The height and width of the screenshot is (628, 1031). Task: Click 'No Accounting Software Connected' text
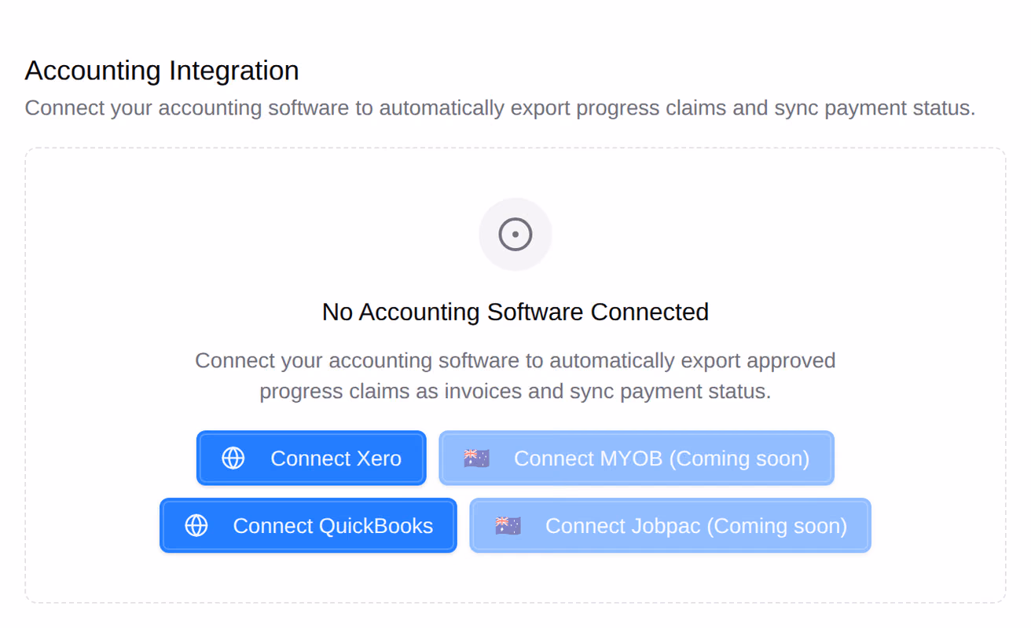515,312
